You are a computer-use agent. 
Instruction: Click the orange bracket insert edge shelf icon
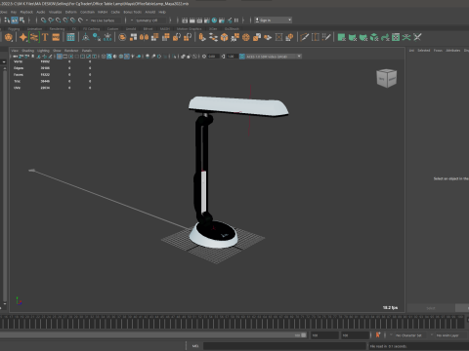click(316, 37)
